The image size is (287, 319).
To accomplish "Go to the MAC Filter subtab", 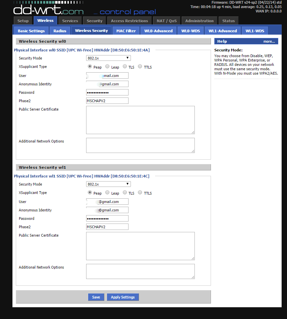I will point(126,31).
